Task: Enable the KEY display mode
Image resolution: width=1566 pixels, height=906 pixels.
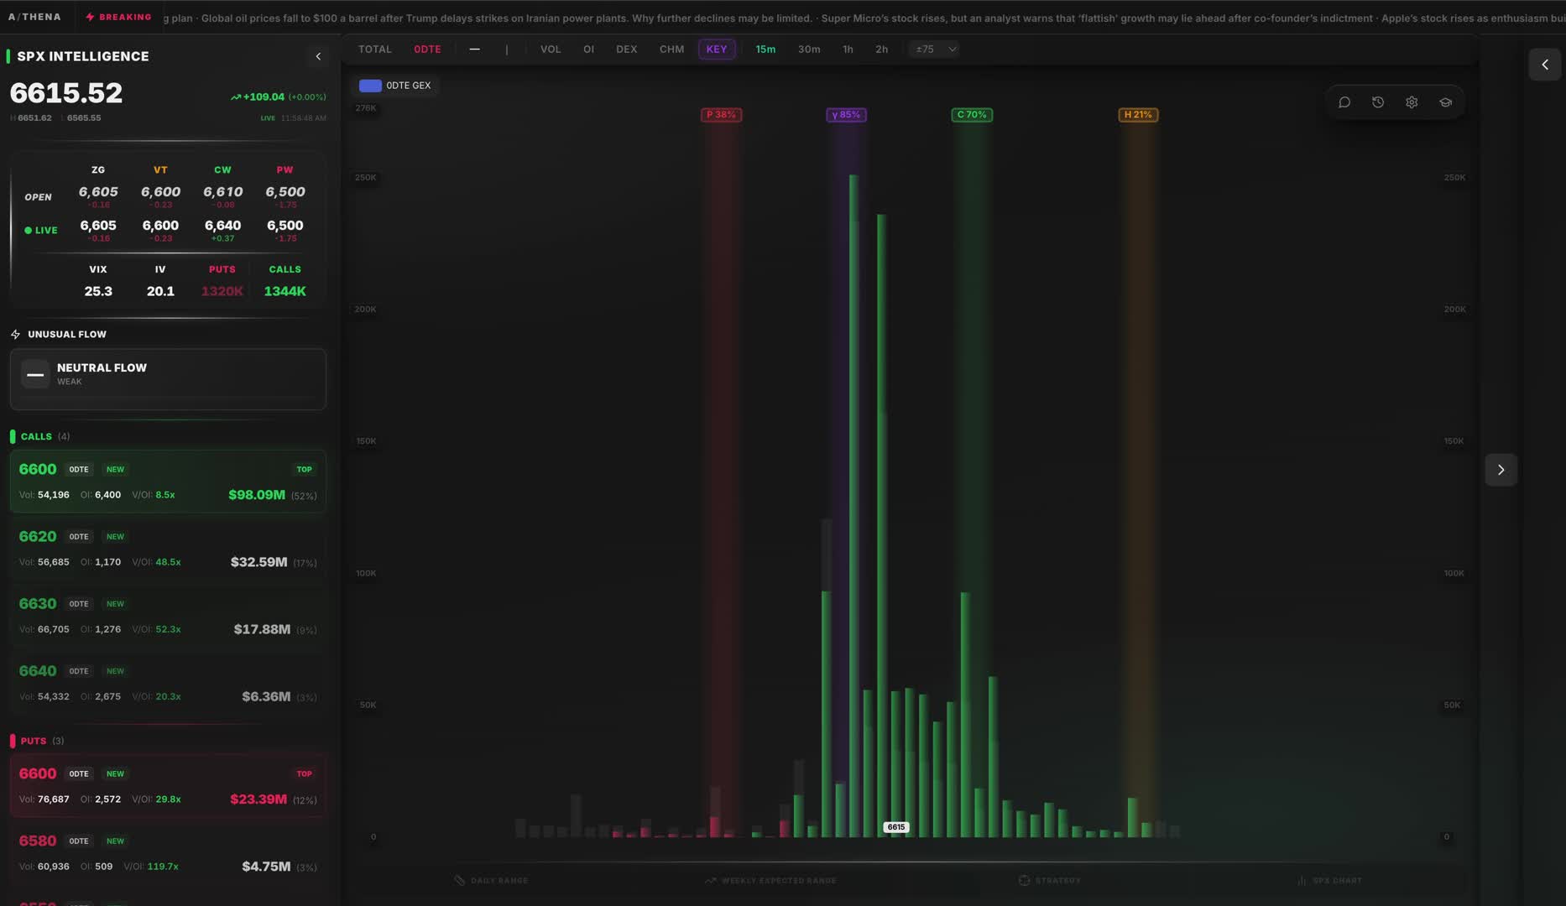Action: [717, 49]
